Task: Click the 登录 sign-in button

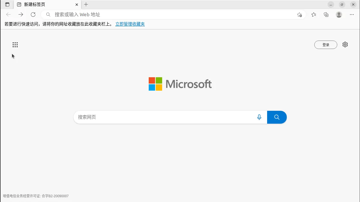Action: (x=326, y=45)
